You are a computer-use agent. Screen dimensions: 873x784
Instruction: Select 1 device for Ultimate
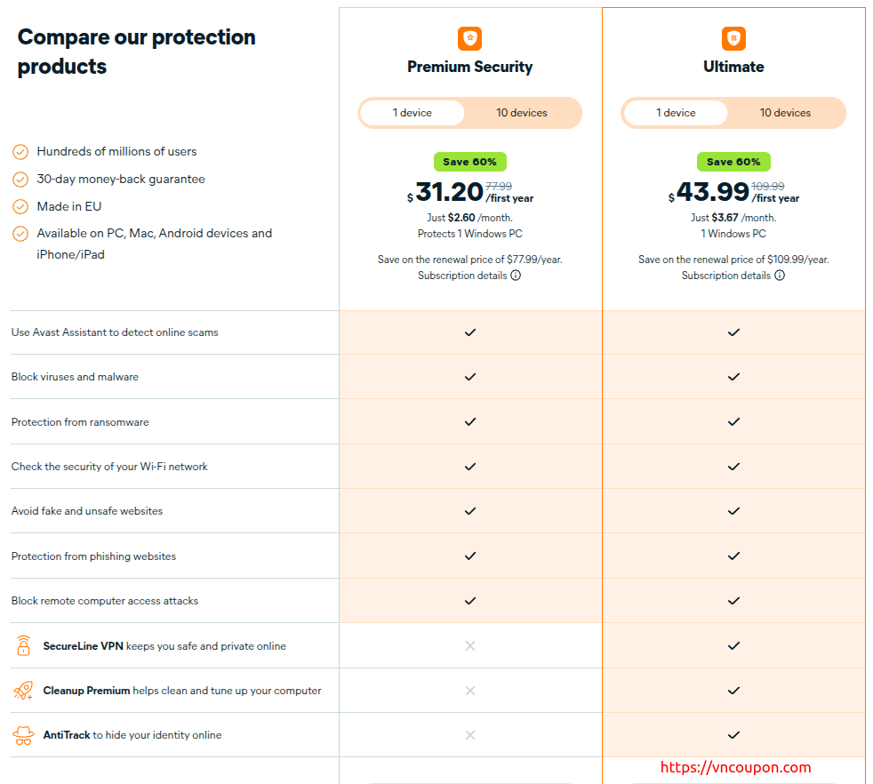(676, 113)
